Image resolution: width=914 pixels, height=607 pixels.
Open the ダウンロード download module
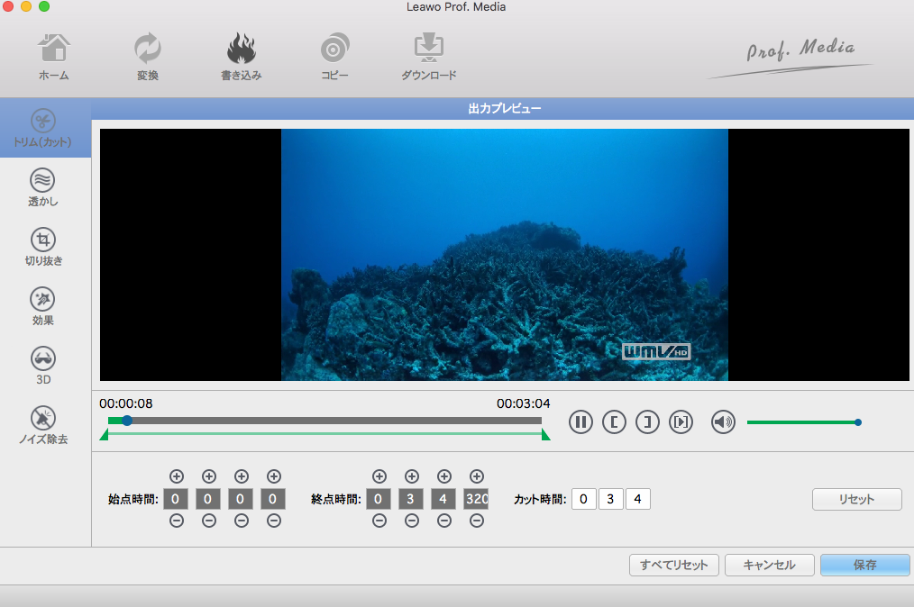428,57
